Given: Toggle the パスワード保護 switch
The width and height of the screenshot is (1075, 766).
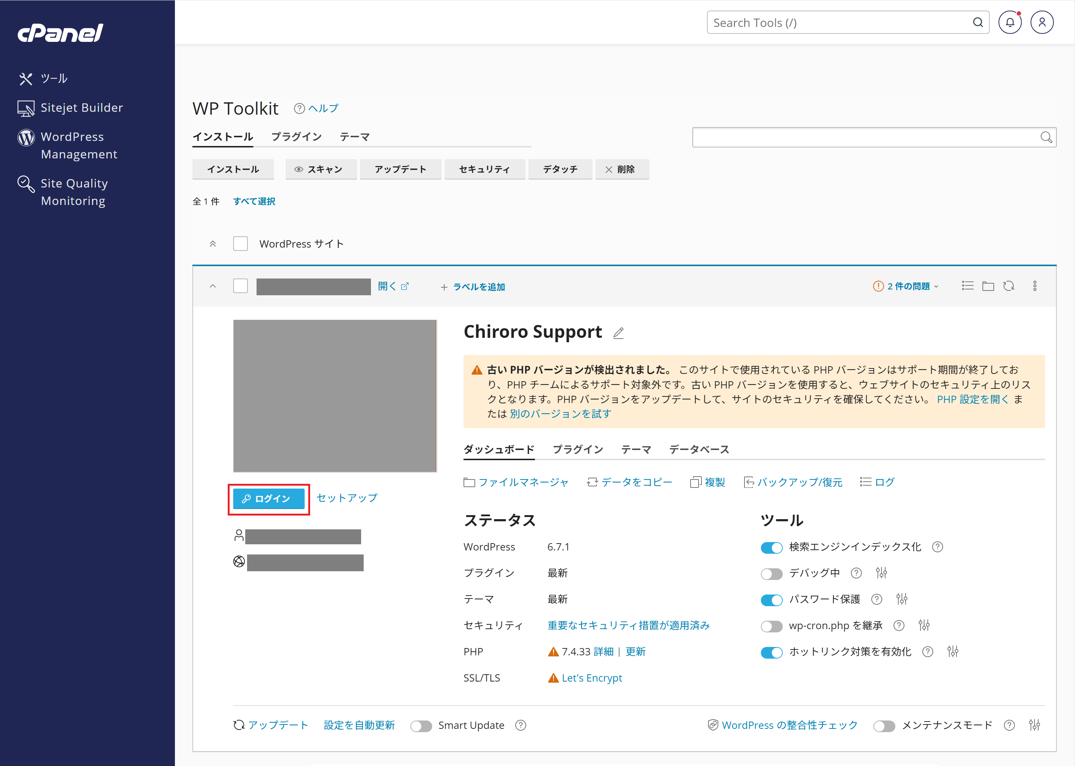Looking at the screenshot, I should 771,600.
